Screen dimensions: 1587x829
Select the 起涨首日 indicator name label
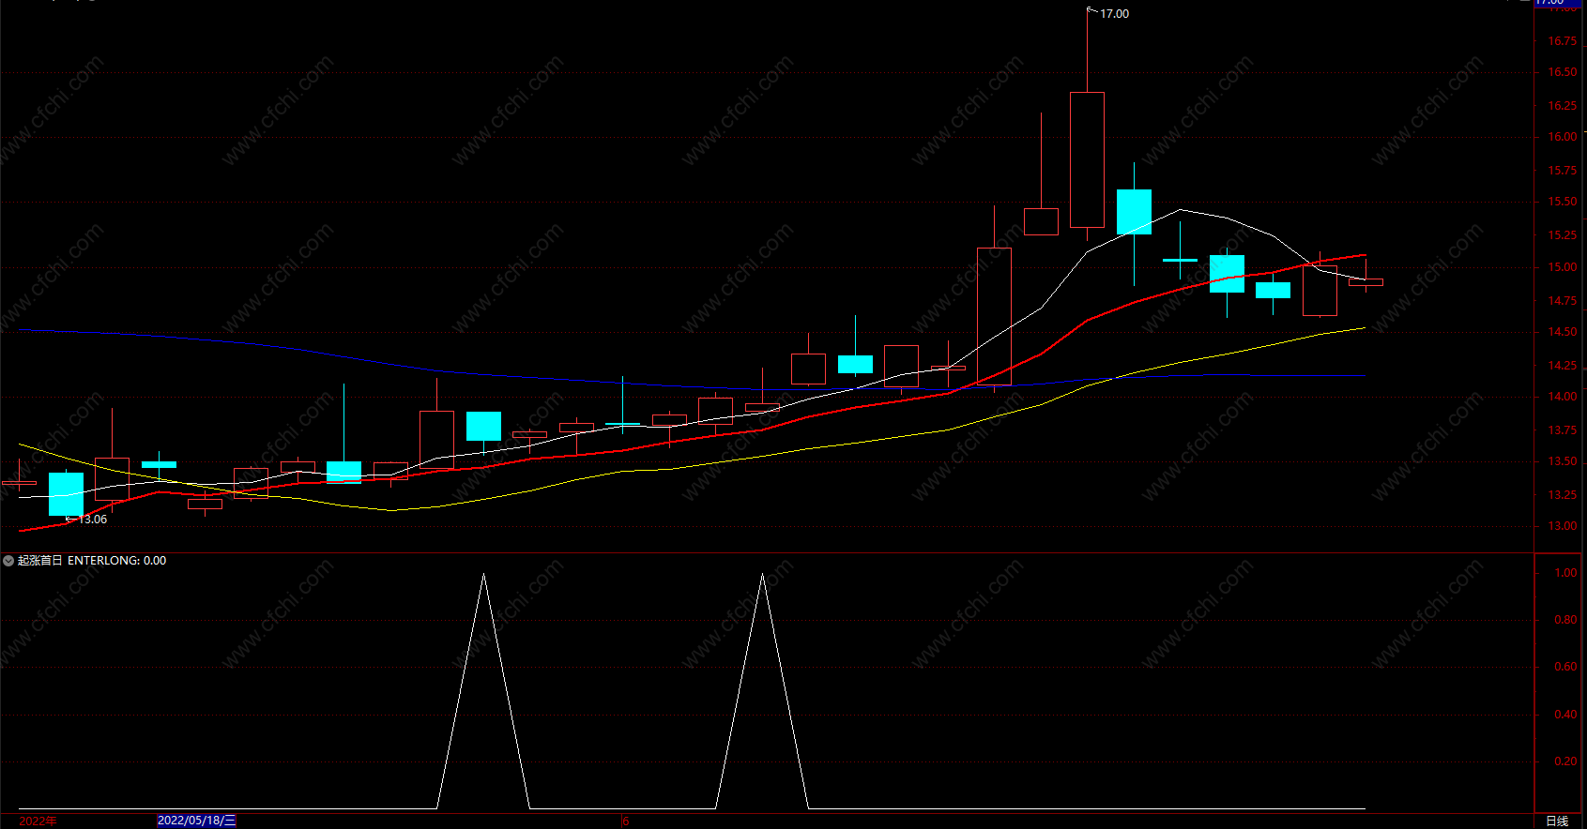[x=40, y=561]
